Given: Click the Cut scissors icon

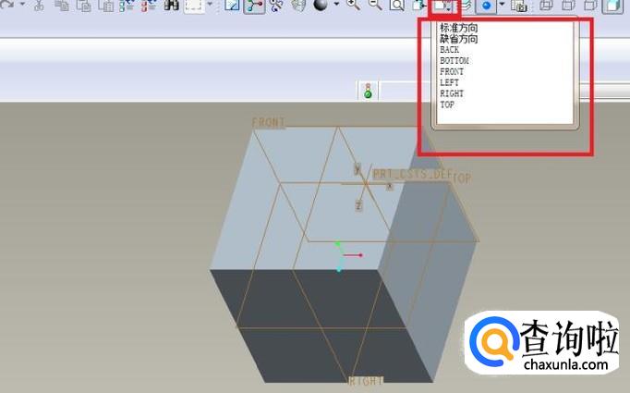Looking at the screenshot, I should coord(39,5).
